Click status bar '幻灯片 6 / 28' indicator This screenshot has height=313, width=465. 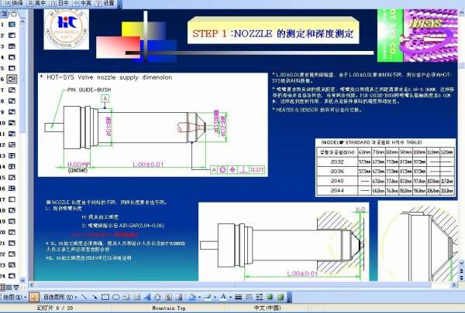coord(55,308)
